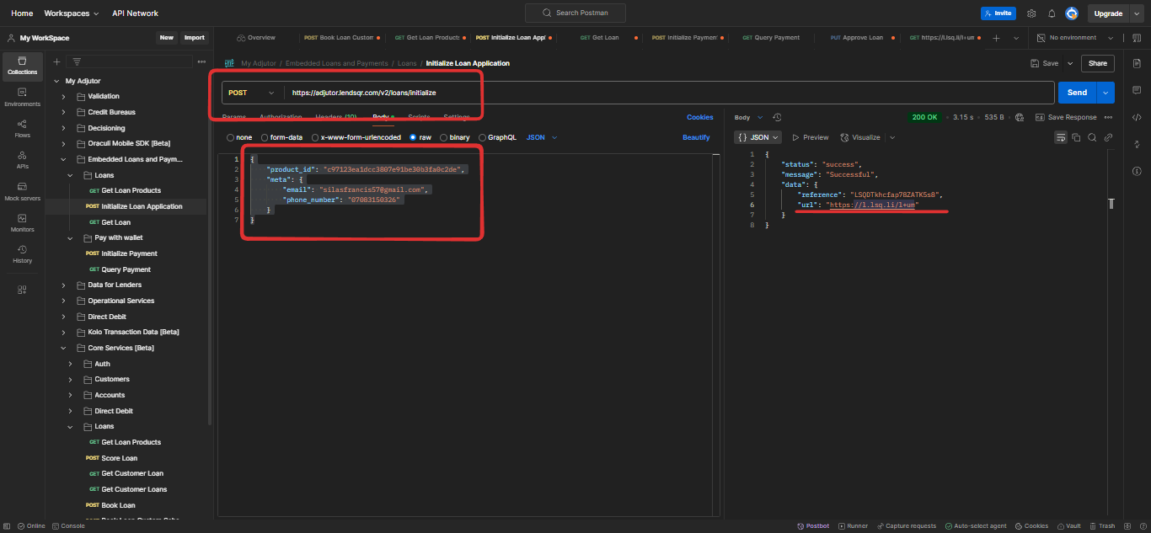This screenshot has width=1151, height=533.
Task: Click the plus icon to create new collection
Action: pyautogui.click(x=56, y=61)
